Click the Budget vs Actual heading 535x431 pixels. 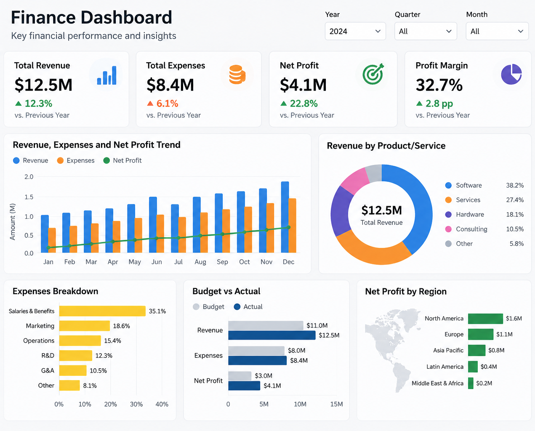226,291
